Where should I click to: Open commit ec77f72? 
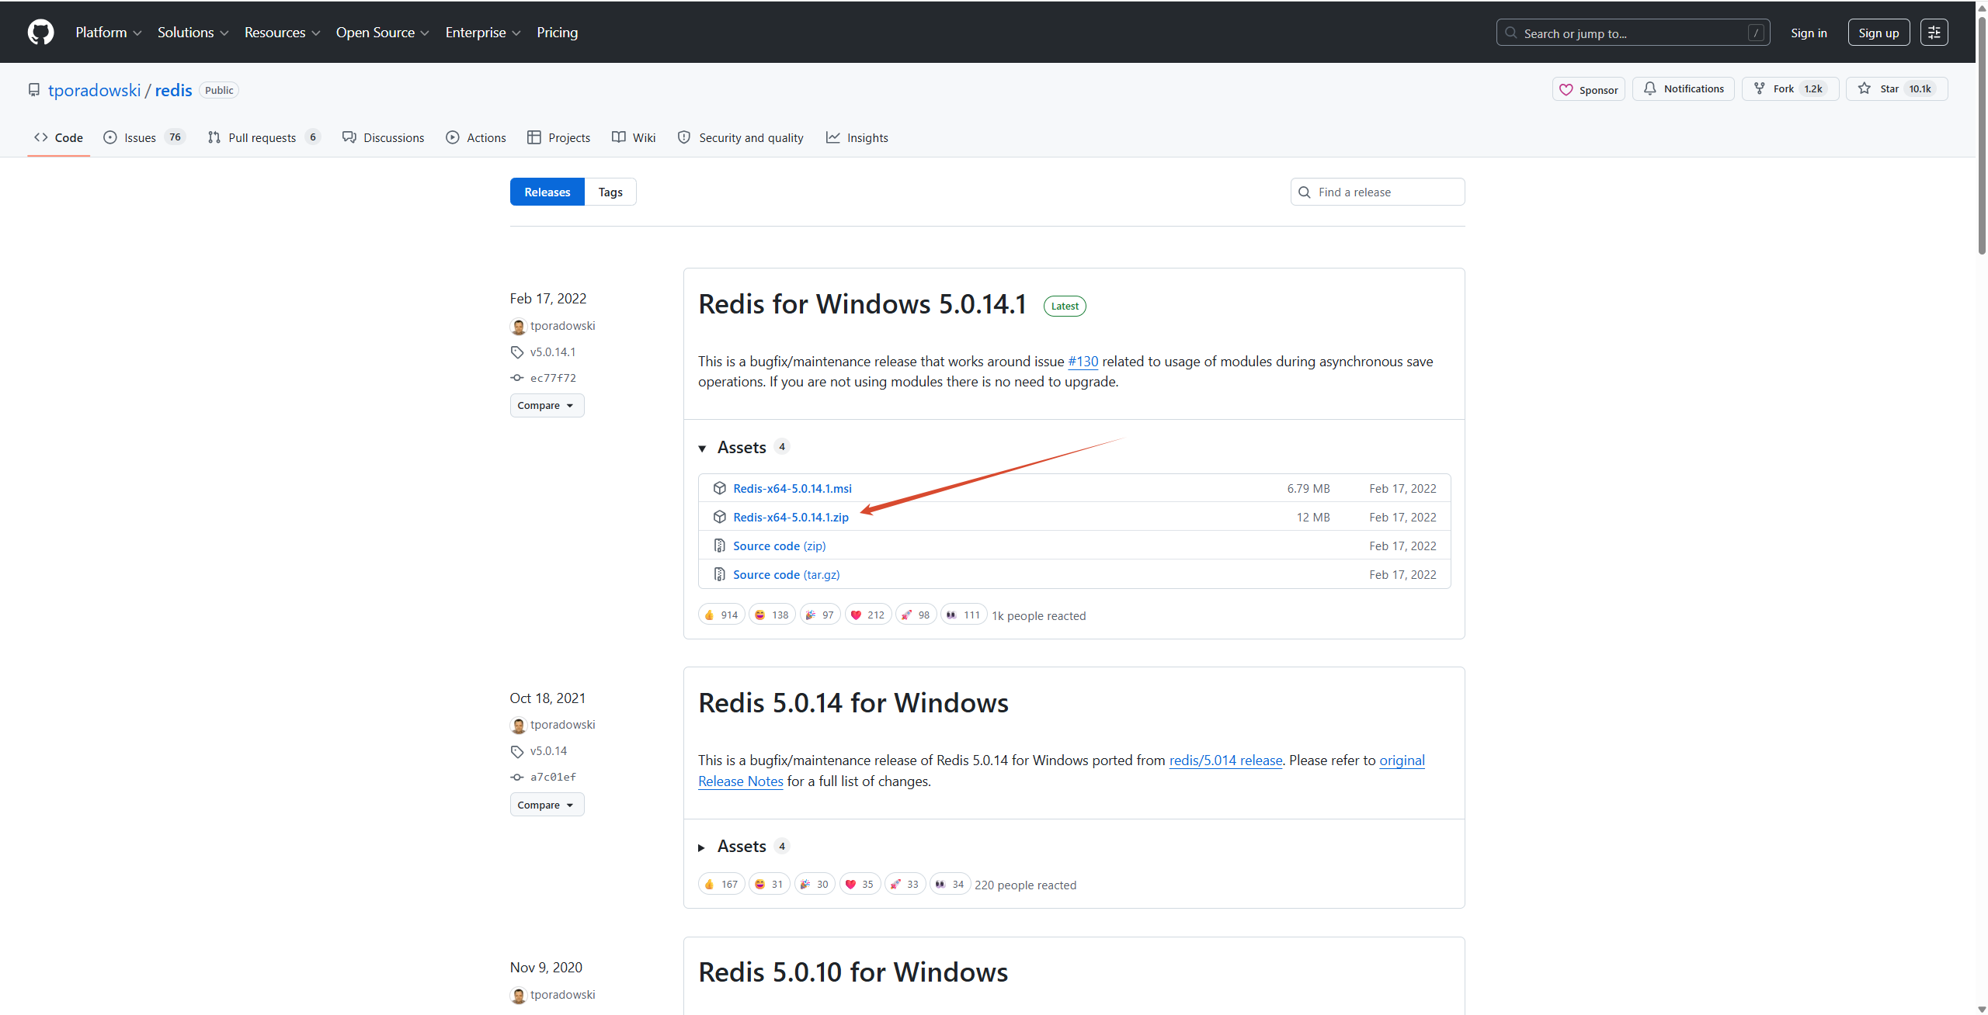tap(553, 378)
